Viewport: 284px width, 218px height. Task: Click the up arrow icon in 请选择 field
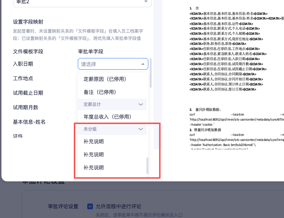point(143,64)
